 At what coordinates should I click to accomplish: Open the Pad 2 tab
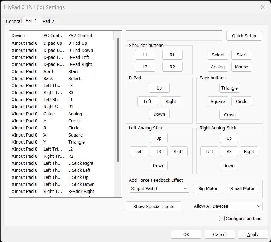[x=48, y=21]
